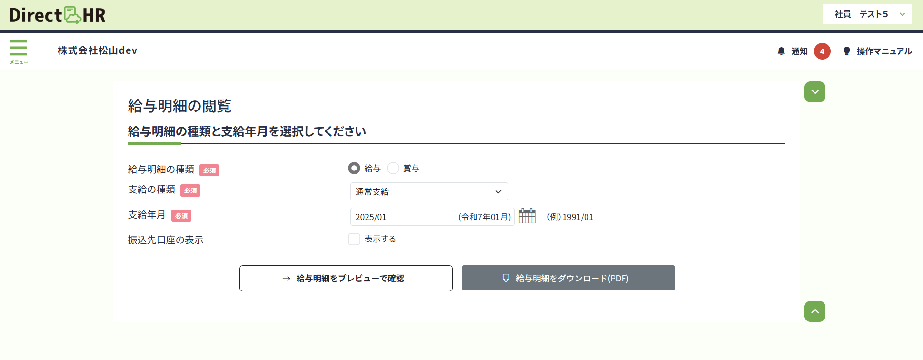Click the green scroll-up arrow button
The image size is (923, 360).
pos(815,311)
